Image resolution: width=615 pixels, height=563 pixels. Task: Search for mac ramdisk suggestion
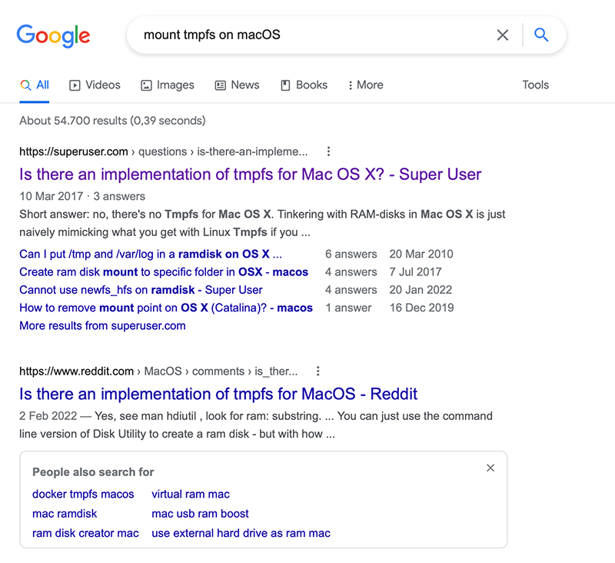point(64,513)
